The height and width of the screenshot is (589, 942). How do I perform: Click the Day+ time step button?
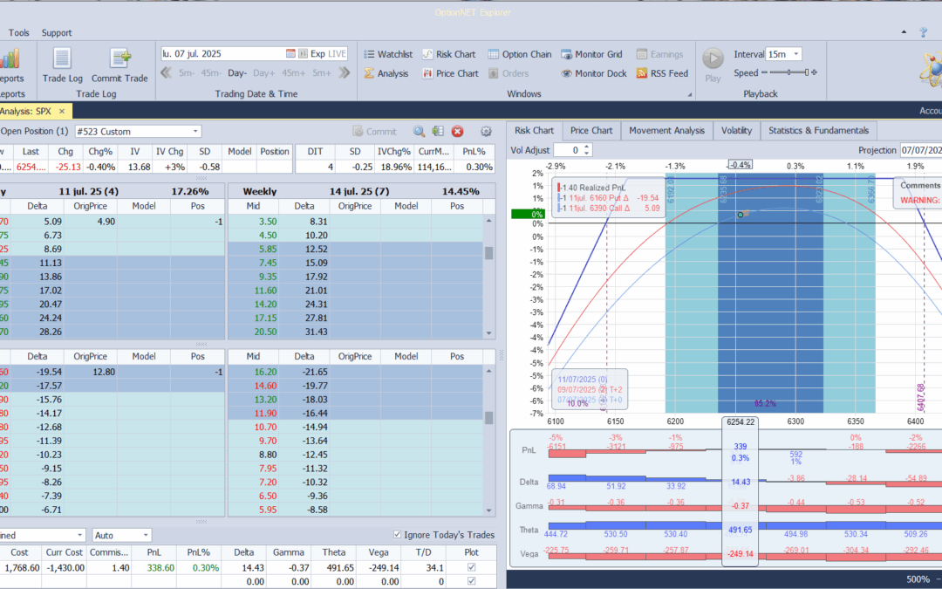(x=263, y=72)
